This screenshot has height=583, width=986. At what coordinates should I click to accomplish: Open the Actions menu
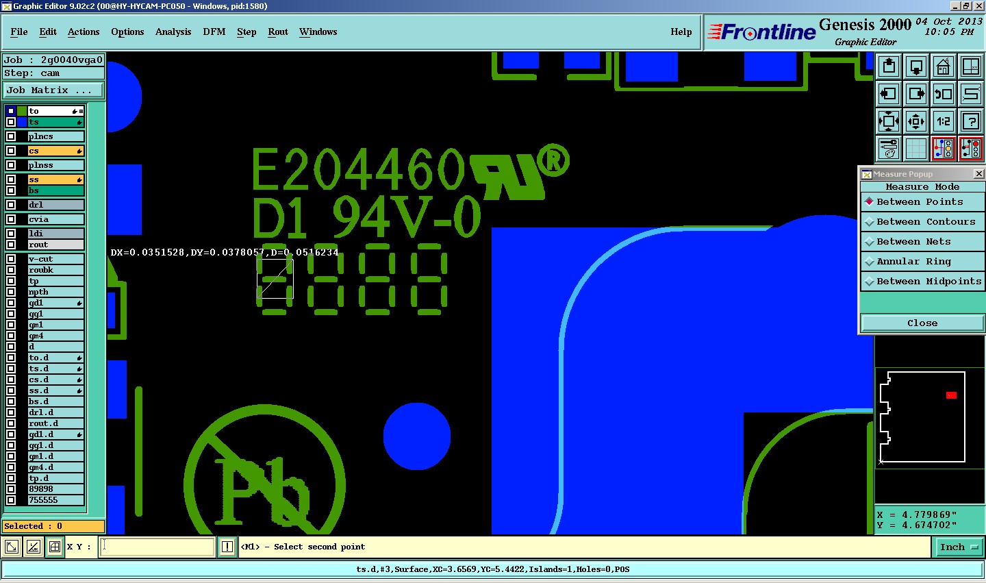84,32
